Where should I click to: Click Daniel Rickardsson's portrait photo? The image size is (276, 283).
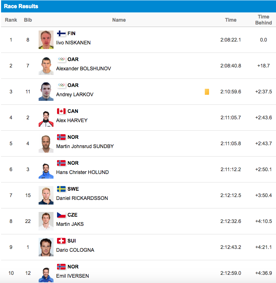coord(46,195)
